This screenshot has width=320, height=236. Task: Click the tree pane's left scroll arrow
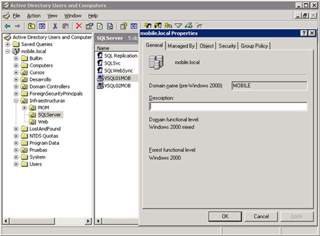point(6,221)
